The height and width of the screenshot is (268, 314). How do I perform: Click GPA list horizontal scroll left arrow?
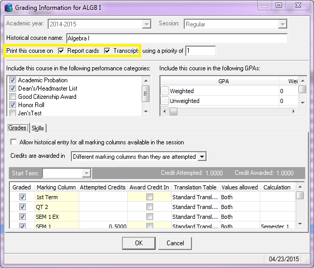pyautogui.click(x=165, y=111)
